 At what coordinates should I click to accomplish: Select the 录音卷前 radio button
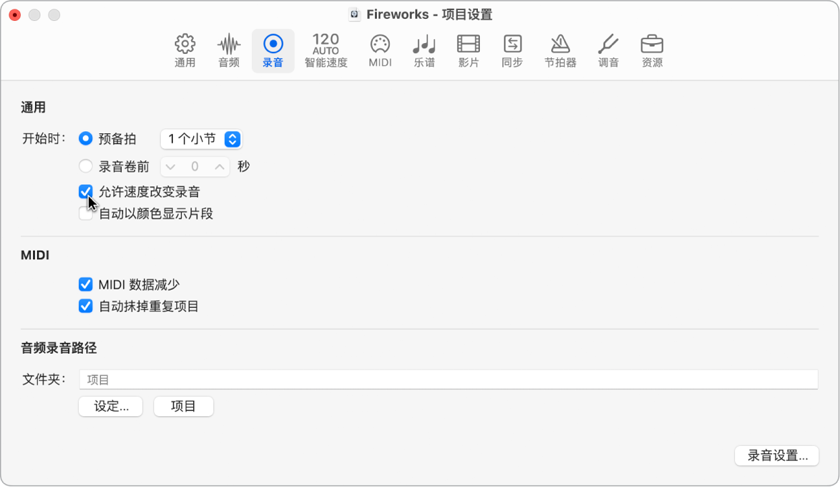85,166
